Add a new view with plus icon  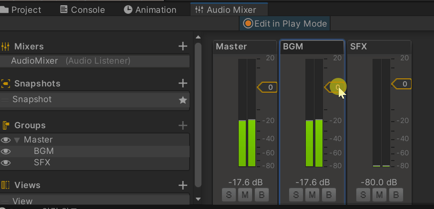pyautogui.click(x=182, y=185)
